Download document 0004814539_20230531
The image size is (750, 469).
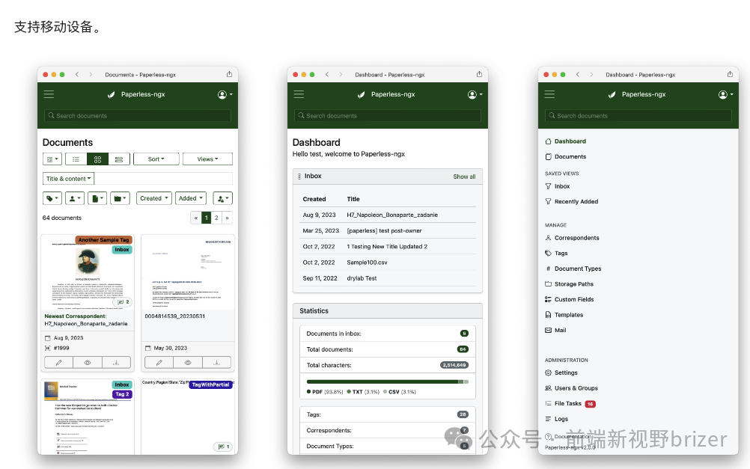[x=216, y=363]
